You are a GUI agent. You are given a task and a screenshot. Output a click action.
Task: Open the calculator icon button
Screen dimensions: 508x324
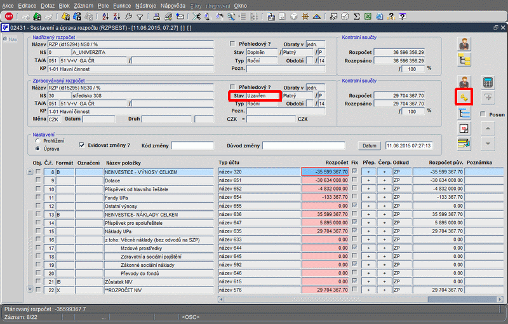tap(488, 83)
